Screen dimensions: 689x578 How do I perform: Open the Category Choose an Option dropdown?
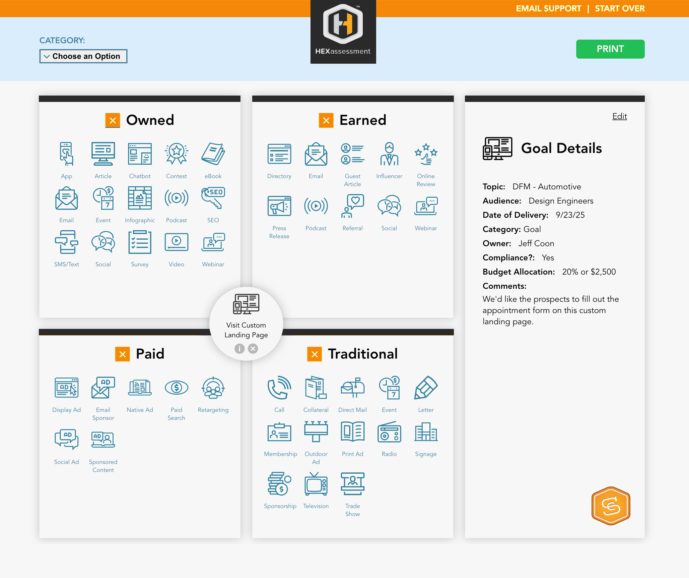83,56
